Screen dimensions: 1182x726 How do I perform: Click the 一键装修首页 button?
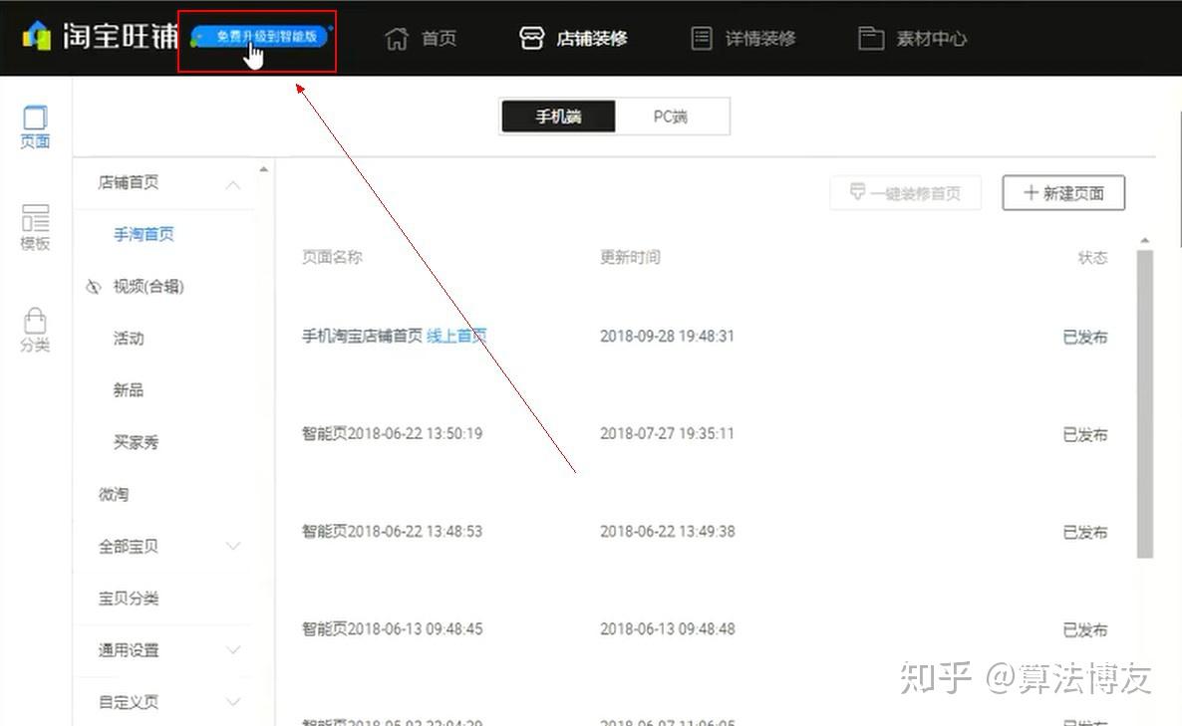905,193
